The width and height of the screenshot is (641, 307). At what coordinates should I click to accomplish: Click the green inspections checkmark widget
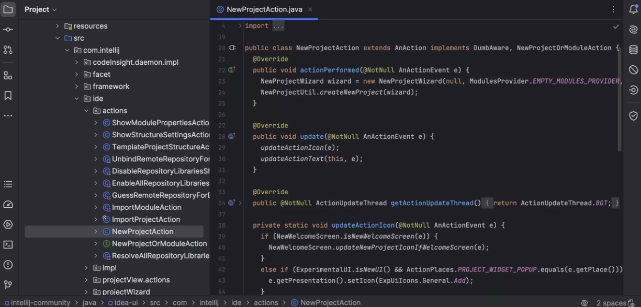tap(616, 26)
